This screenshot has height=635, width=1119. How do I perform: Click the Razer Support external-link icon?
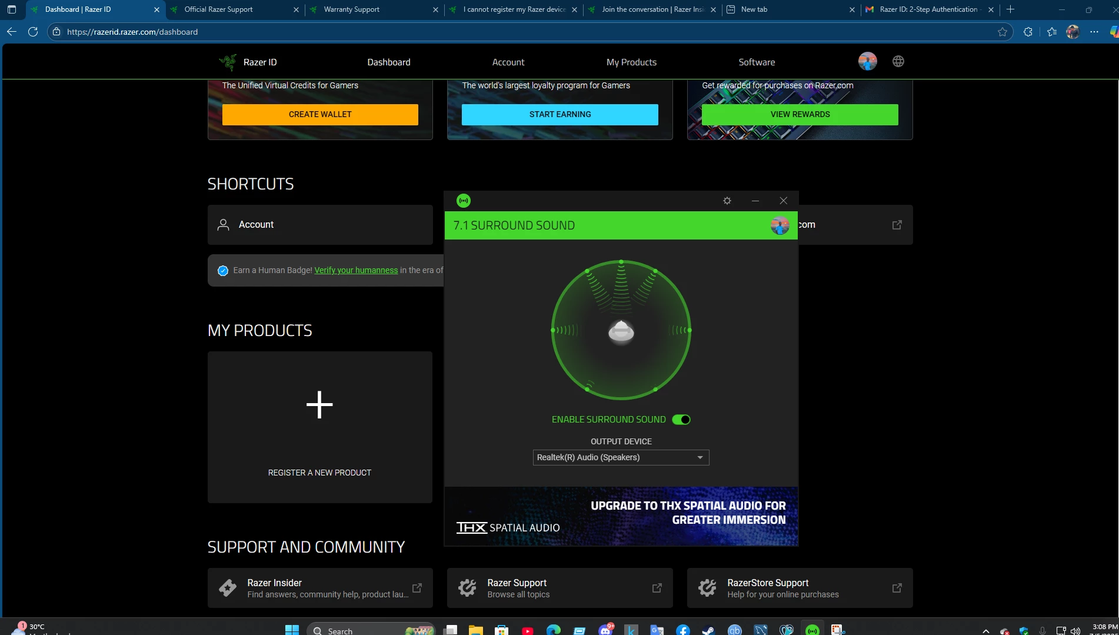[657, 588]
